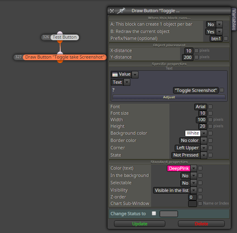Click the empty Chart Sub-Window field
Screen dimensions: 237x233
coord(193,204)
